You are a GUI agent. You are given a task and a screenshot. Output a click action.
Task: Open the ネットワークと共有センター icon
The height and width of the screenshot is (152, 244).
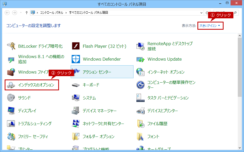click(76, 124)
